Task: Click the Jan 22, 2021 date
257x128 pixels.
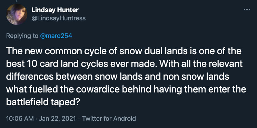Action: [57, 118]
